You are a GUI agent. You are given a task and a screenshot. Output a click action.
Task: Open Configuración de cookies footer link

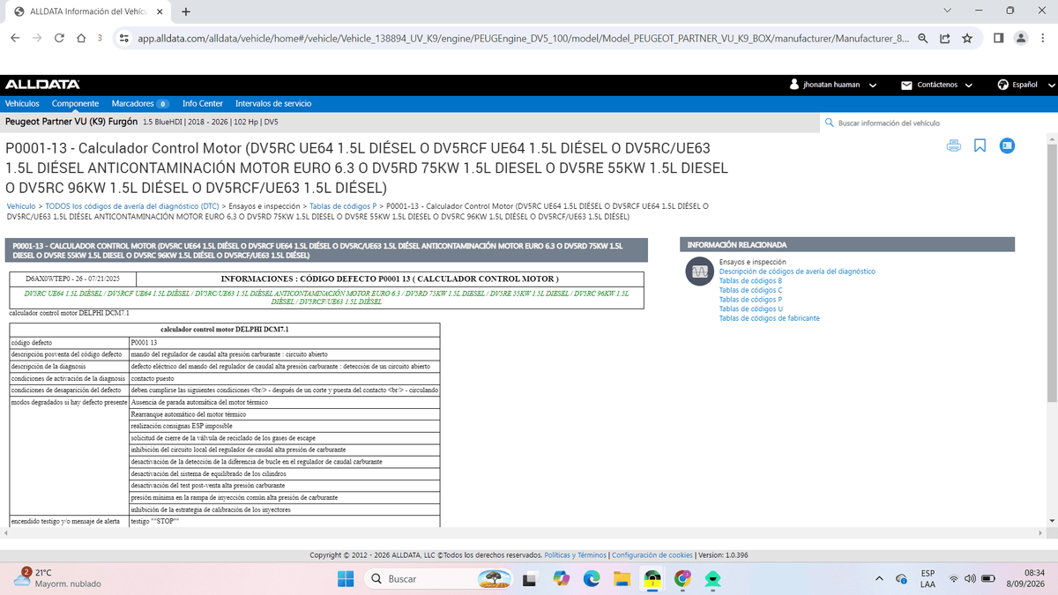click(x=652, y=555)
